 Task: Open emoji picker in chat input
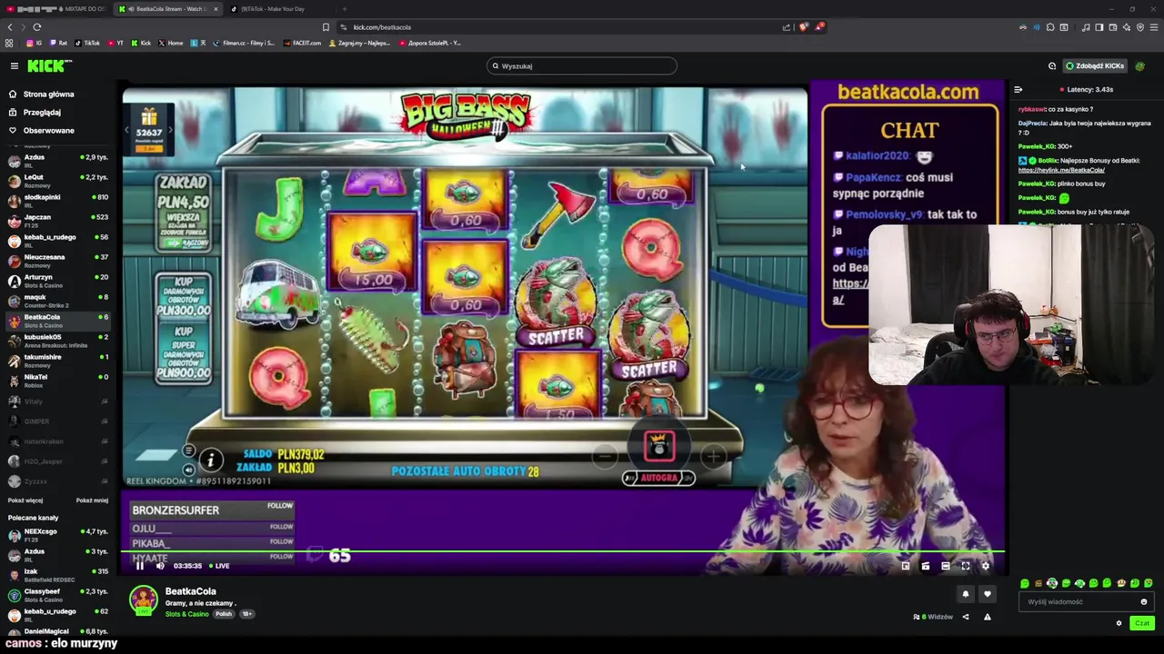[x=1144, y=601]
